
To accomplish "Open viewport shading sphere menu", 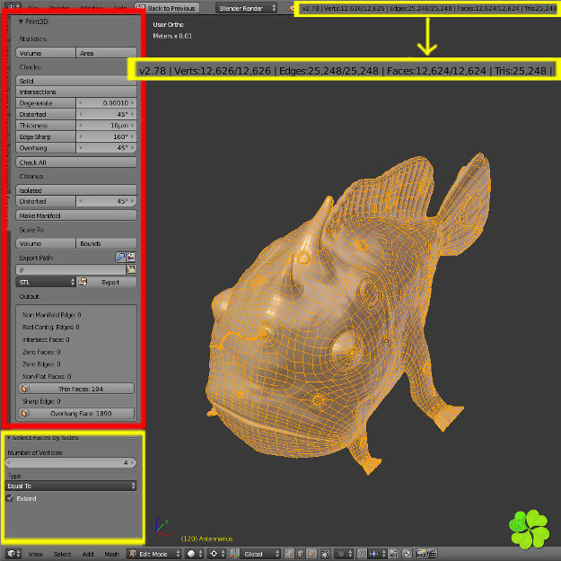I will point(196,554).
